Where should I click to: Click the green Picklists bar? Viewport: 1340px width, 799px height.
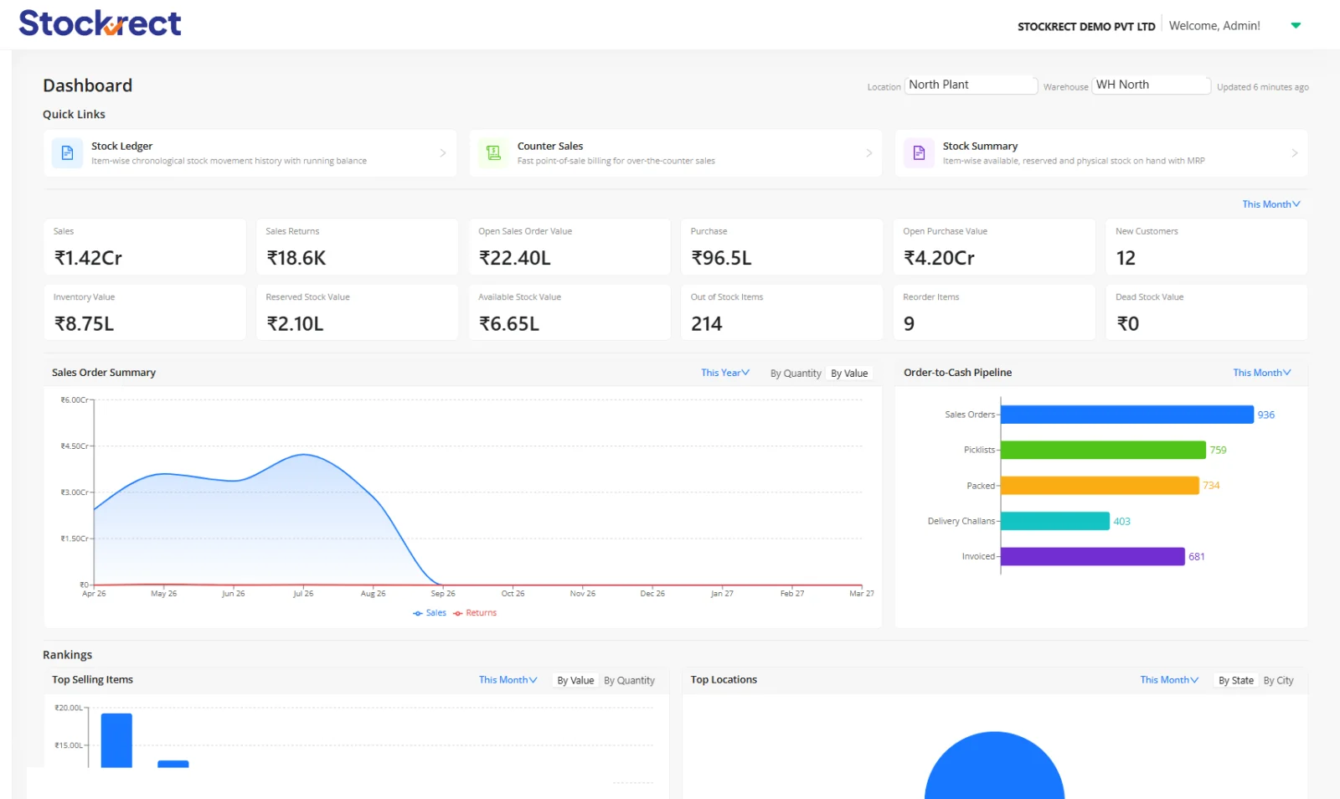1103,450
